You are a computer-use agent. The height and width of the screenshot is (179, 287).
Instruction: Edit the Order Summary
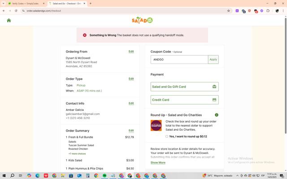[131, 130]
